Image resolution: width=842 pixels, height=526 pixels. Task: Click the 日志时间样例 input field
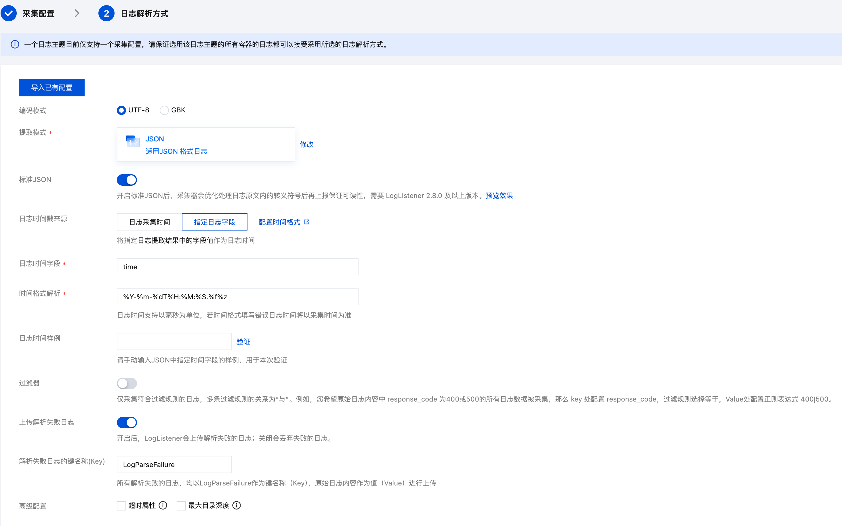click(174, 342)
